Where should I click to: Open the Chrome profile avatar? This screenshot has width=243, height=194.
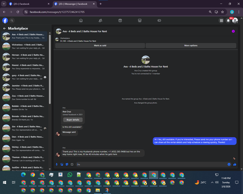coord(232,12)
